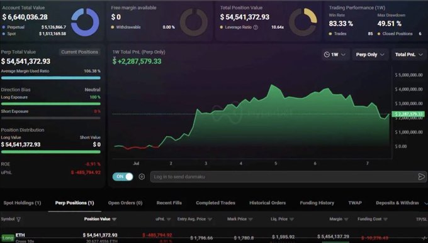
Task: Open the Perp Only dropdown
Action: [370, 55]
